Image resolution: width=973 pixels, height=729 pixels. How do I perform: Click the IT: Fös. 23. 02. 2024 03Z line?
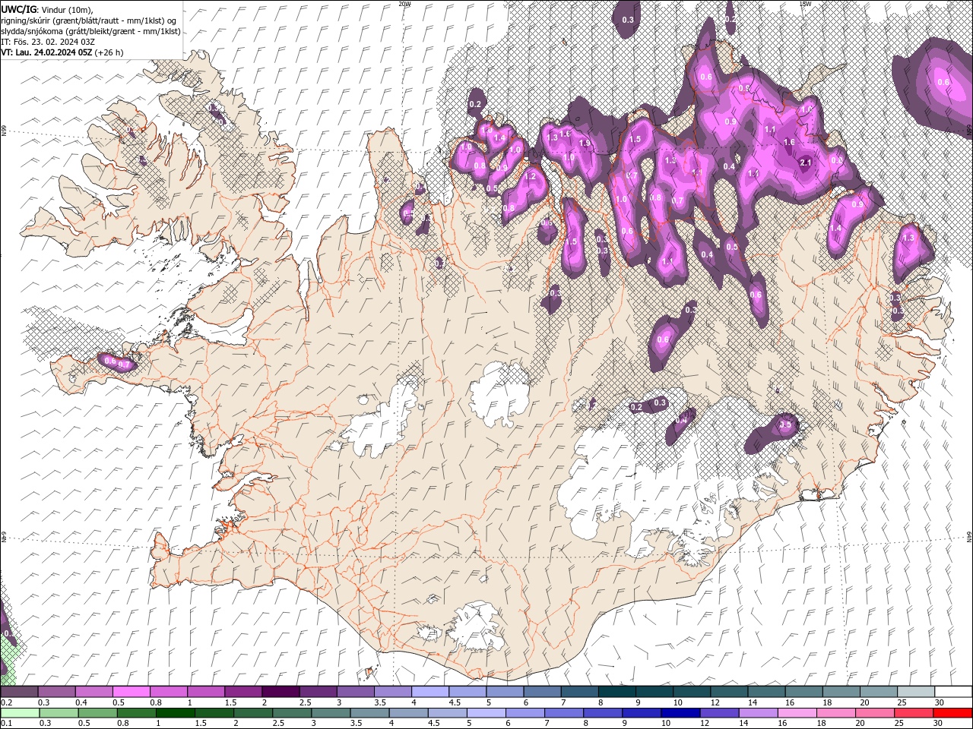tap(48, 42)
